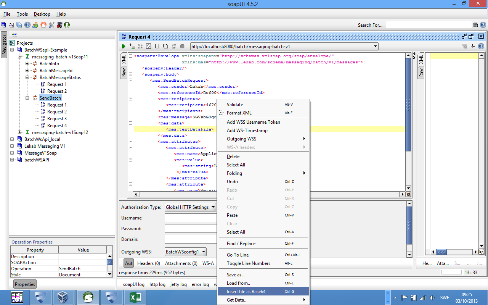Click Add WSS Username Token
This screenshot has height=305, width=488.
(x=263, y=122)
